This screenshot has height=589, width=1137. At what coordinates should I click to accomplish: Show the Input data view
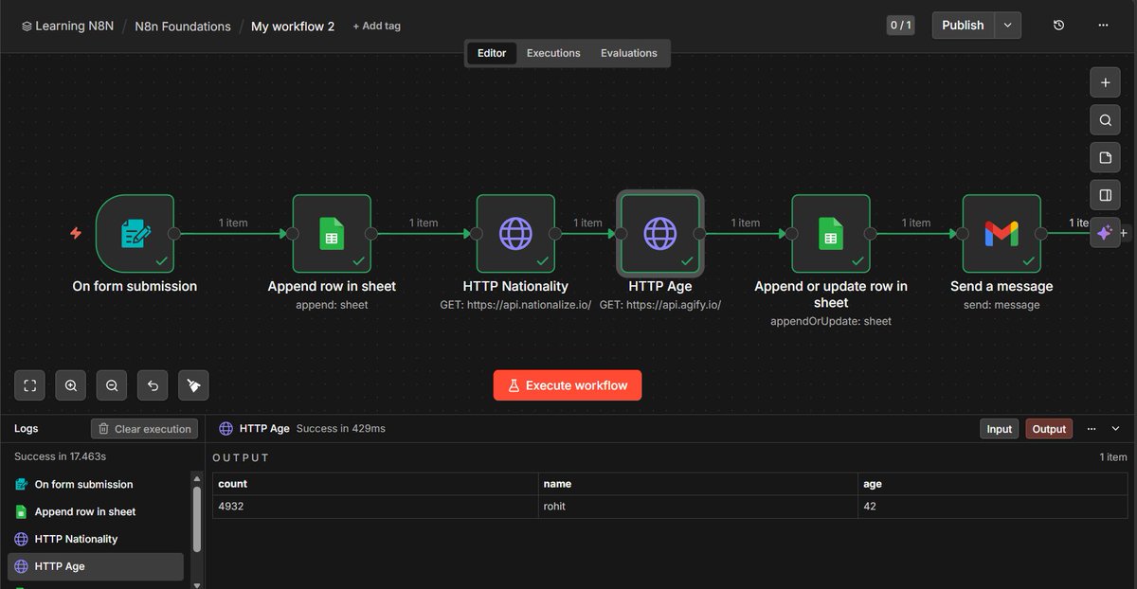click(x=1000, y=429)
